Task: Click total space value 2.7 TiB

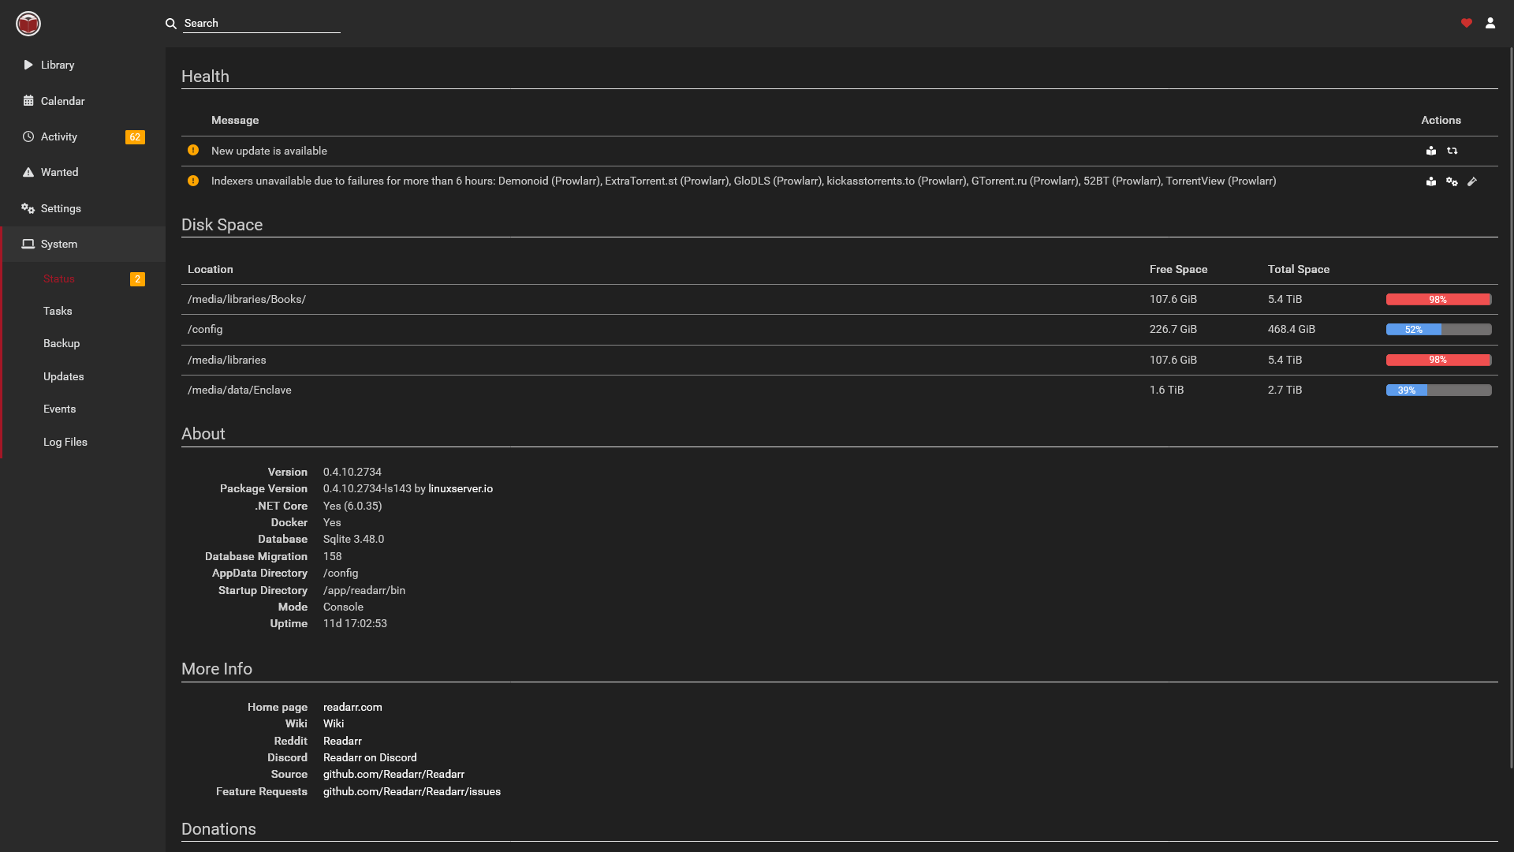Action: [x=1285, y=390]
